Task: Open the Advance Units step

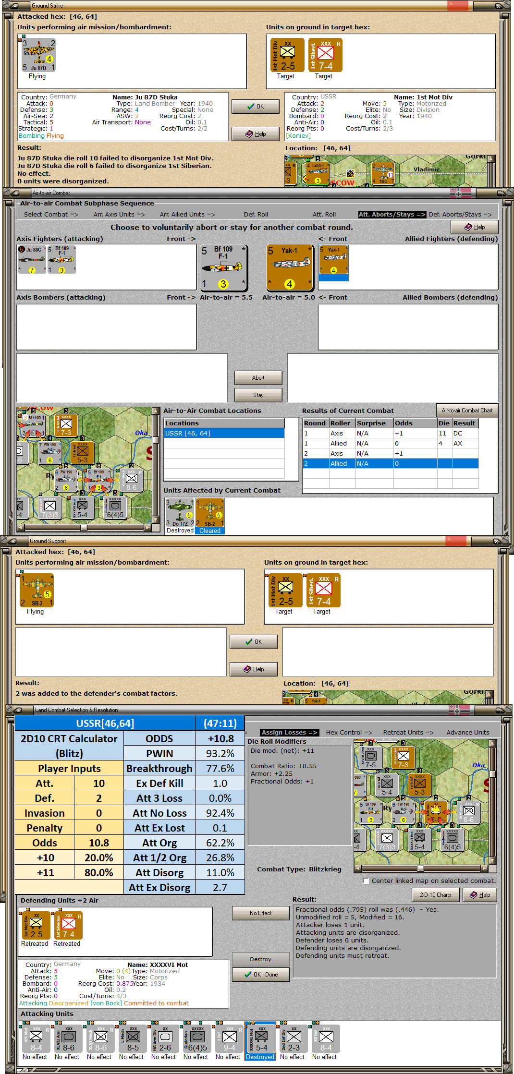Action: [x=468, y=733]
